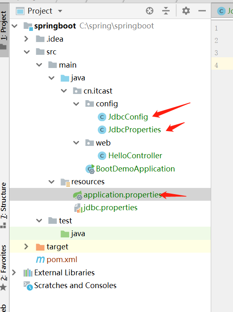Open the 7: Structure side tab
The height and width of the screenshot is (312, 233).
click(x=4, y=205)
